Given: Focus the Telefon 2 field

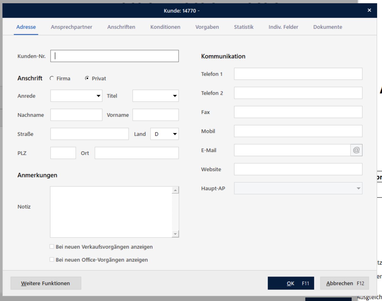Looking at the screenshot, I should (298, 93).
